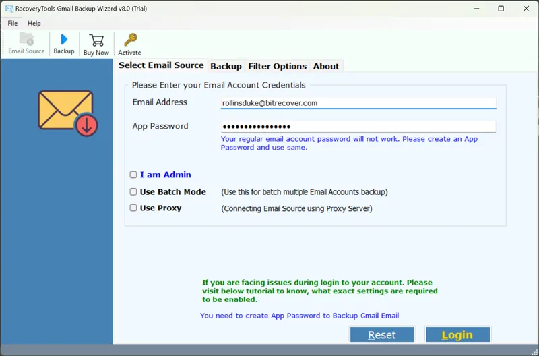Viewport: 539px width, 356px height.
Task: Switch to the Backup tab
Action: coord(226,66)
